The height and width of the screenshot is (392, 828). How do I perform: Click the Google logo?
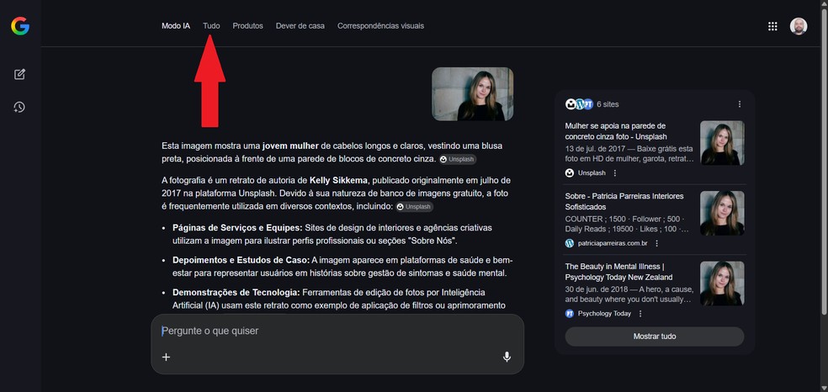tap(20, 26)
